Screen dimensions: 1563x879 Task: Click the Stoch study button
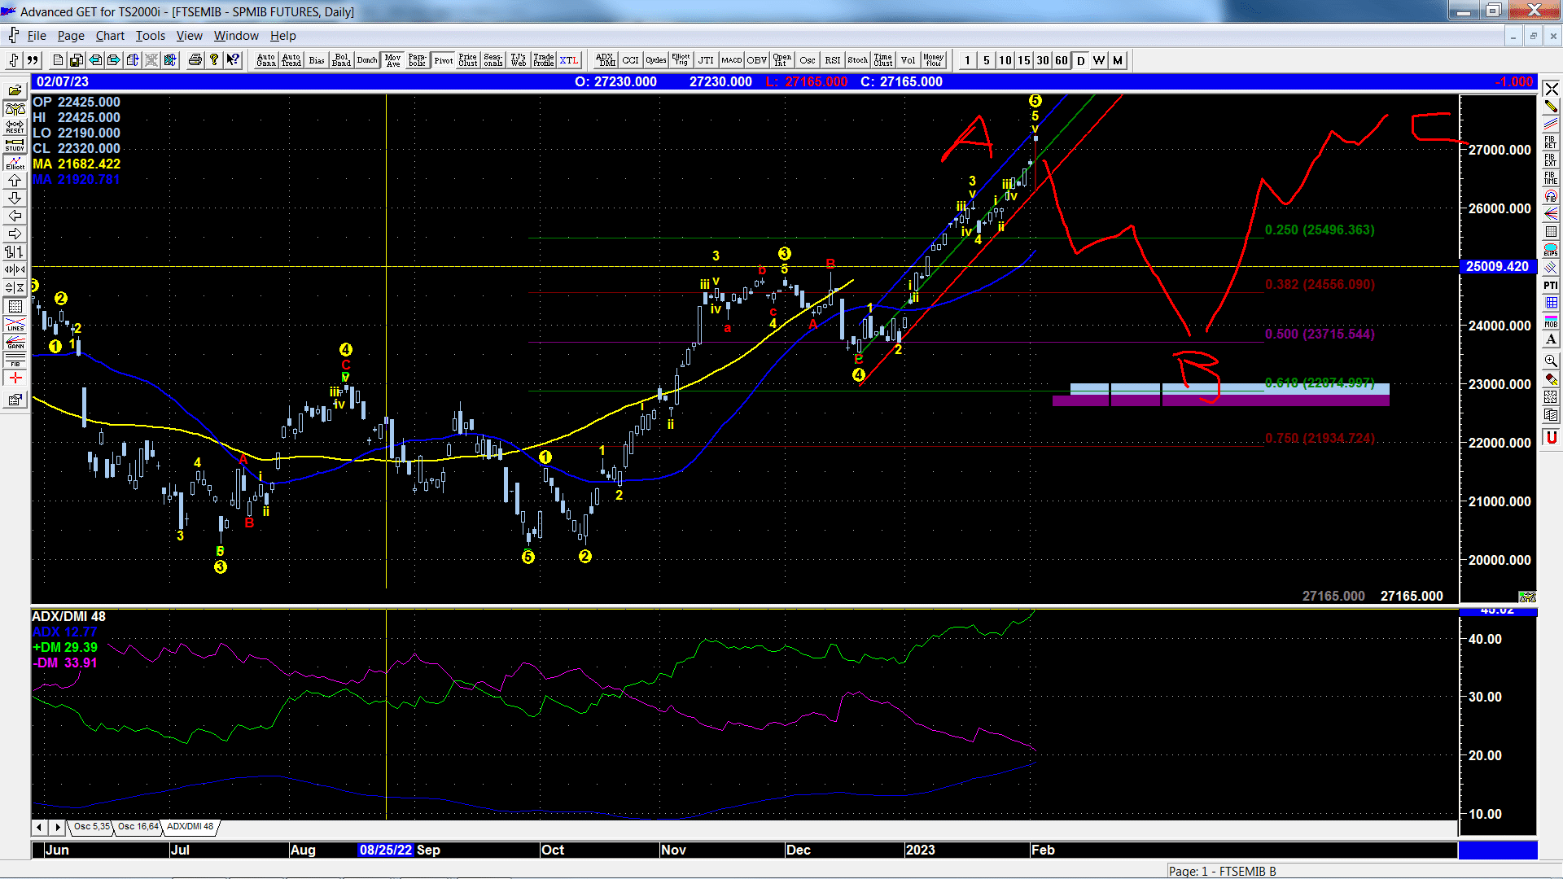click(858, 60)
